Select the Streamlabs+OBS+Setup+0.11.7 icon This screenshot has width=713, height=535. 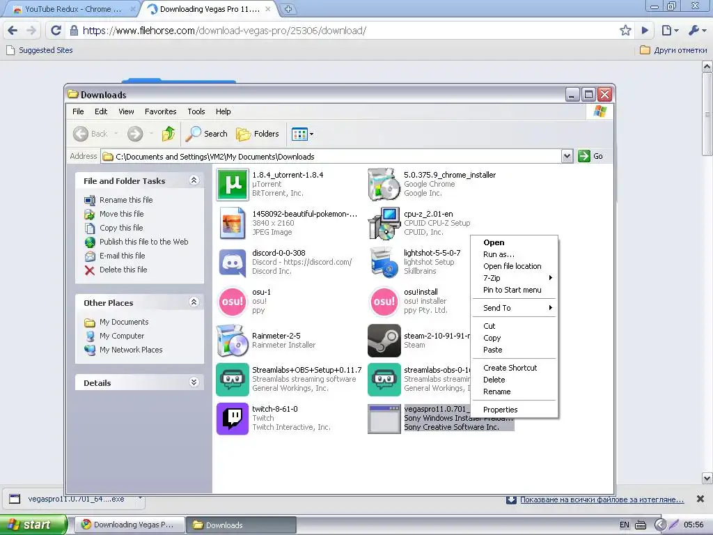point(233,380)
